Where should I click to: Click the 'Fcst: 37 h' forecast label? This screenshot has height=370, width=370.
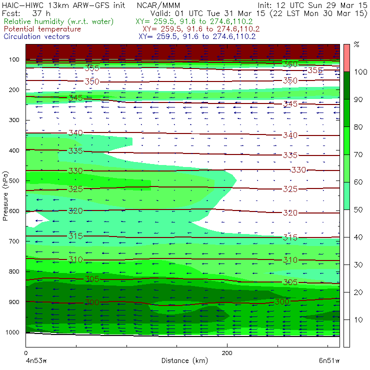(26, 13)
